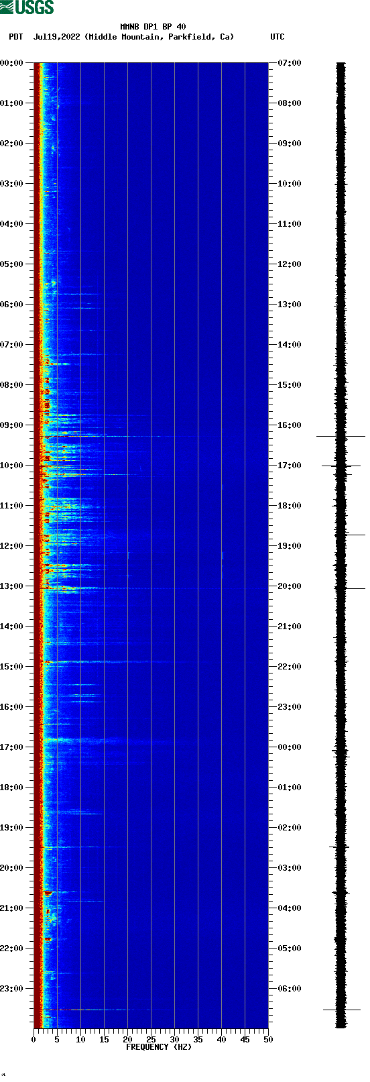Click the 0 Hz frequency tick label
Image resolution: width=370 pixels, height=1082 pixels.
click(34, 1040)
